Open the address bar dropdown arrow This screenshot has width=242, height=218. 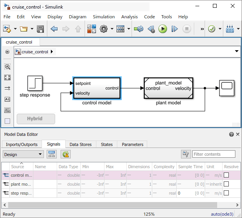tap(237, 51)
